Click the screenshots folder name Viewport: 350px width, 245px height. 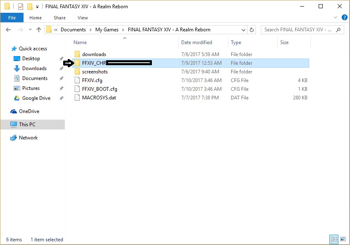(x=95, y=72)
